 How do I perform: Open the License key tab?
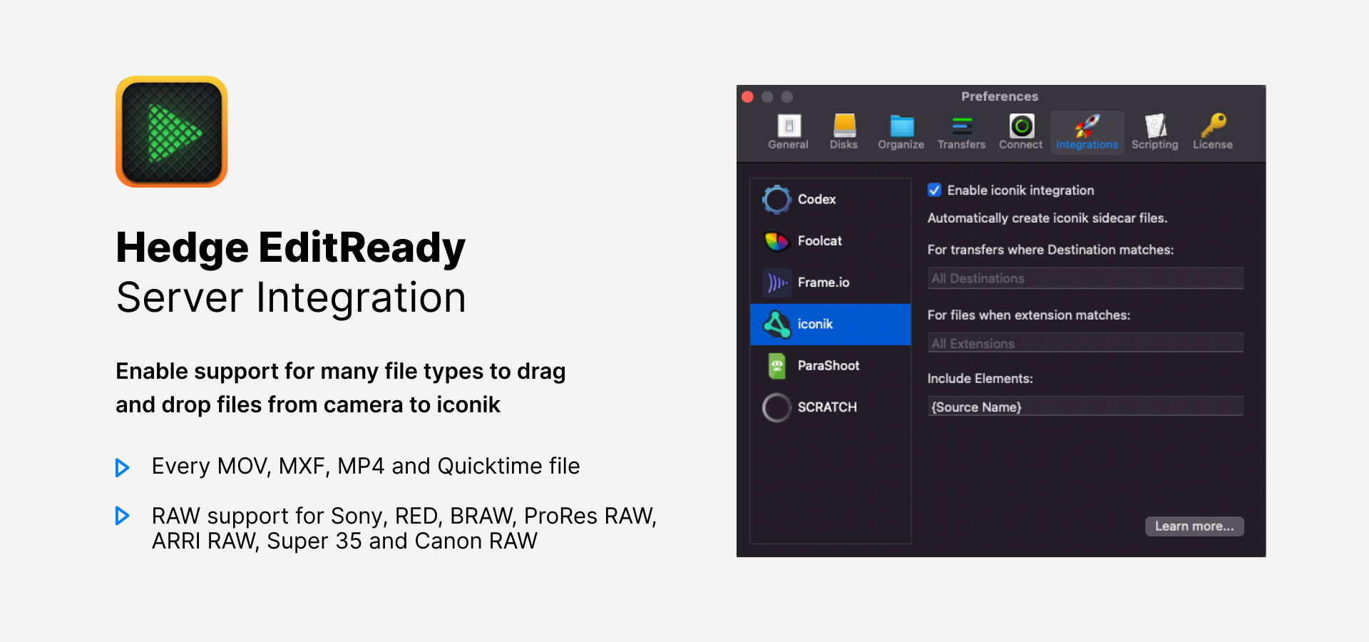[x=1212, y=132]
